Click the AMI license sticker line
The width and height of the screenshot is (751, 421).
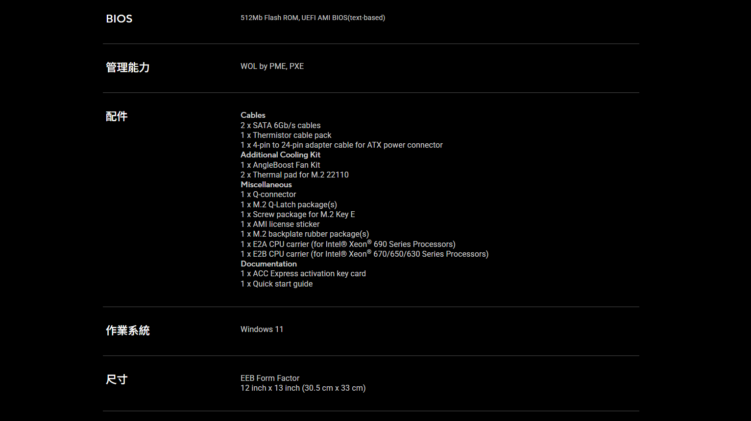(x=280, y=224)
